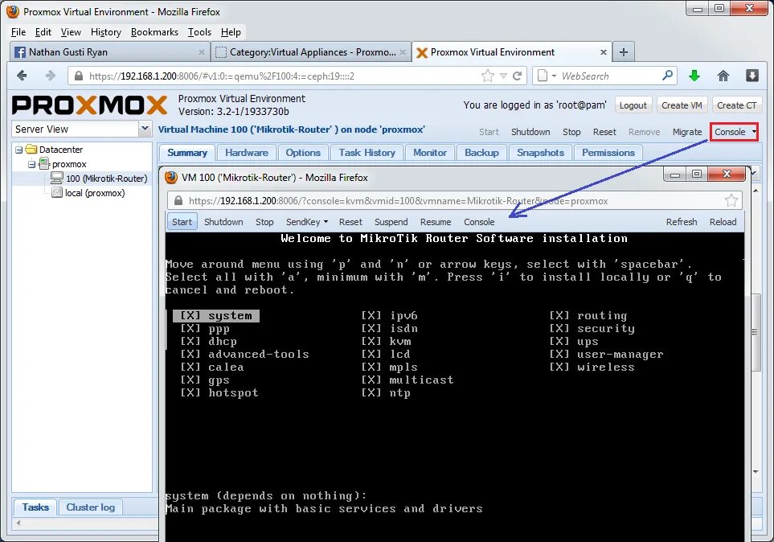Go forward with browser forward arrow

pyautogui.click(x=51, y=76)
